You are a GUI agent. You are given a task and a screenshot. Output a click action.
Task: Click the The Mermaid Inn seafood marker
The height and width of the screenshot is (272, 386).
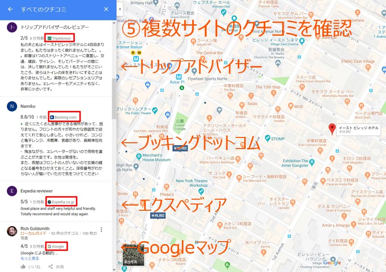pyautogui.click(x=239, y=178)
